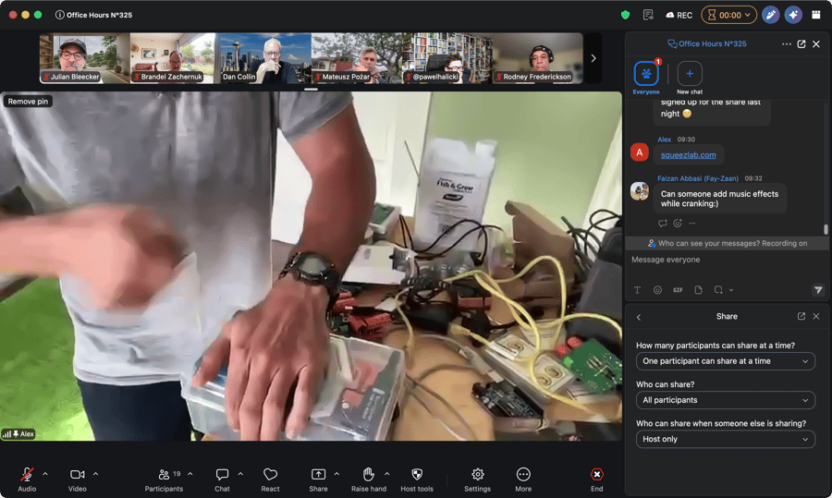Open meeting info icon by title
The height and width of the screenshot is (498, 832).
click(x=60, y=15)
